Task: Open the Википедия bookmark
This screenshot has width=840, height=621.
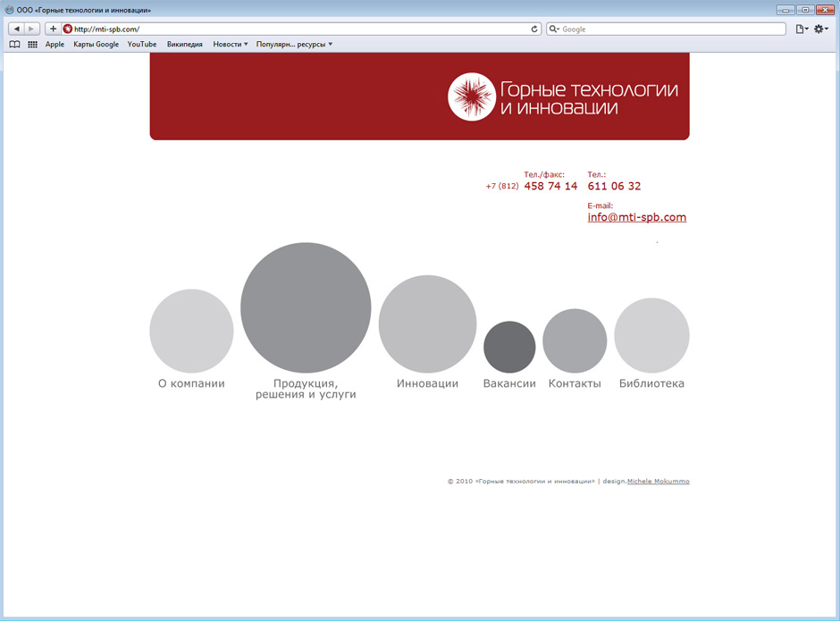Action: tap(184, 44)
